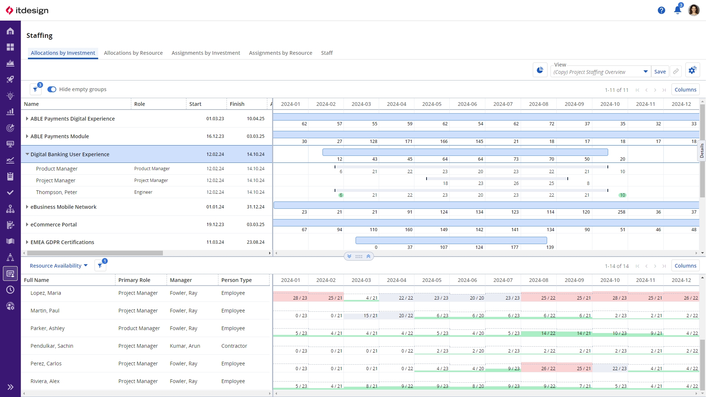Viewport: 706px width, 397px height.
Task: Click the Resource Availability filter icon
Action: [100, 266]
